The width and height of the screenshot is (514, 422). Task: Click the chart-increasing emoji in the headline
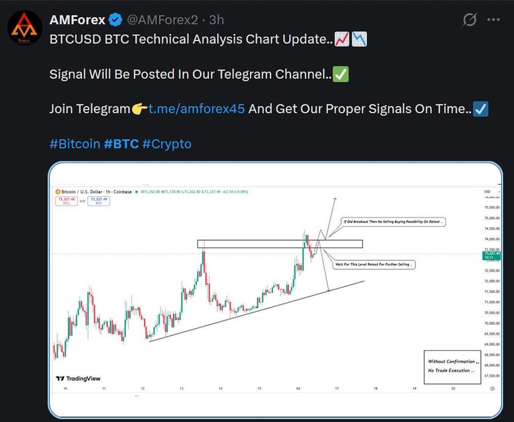point(341,39)
